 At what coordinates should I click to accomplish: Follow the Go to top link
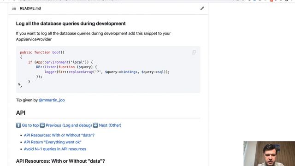(30, 125)
